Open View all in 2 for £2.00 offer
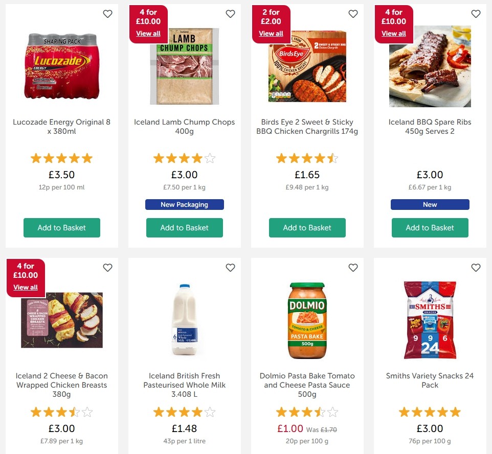Viewport: 492px width, 454px height. [x=271, y=33]
